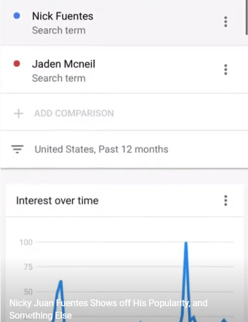This screenshot has width=248, height=322.
Task: Click the Interest over time heading
Action: pyautogui.click(x=58, y=201)
